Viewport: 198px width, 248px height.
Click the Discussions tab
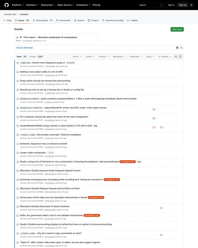tap(63, 20)
